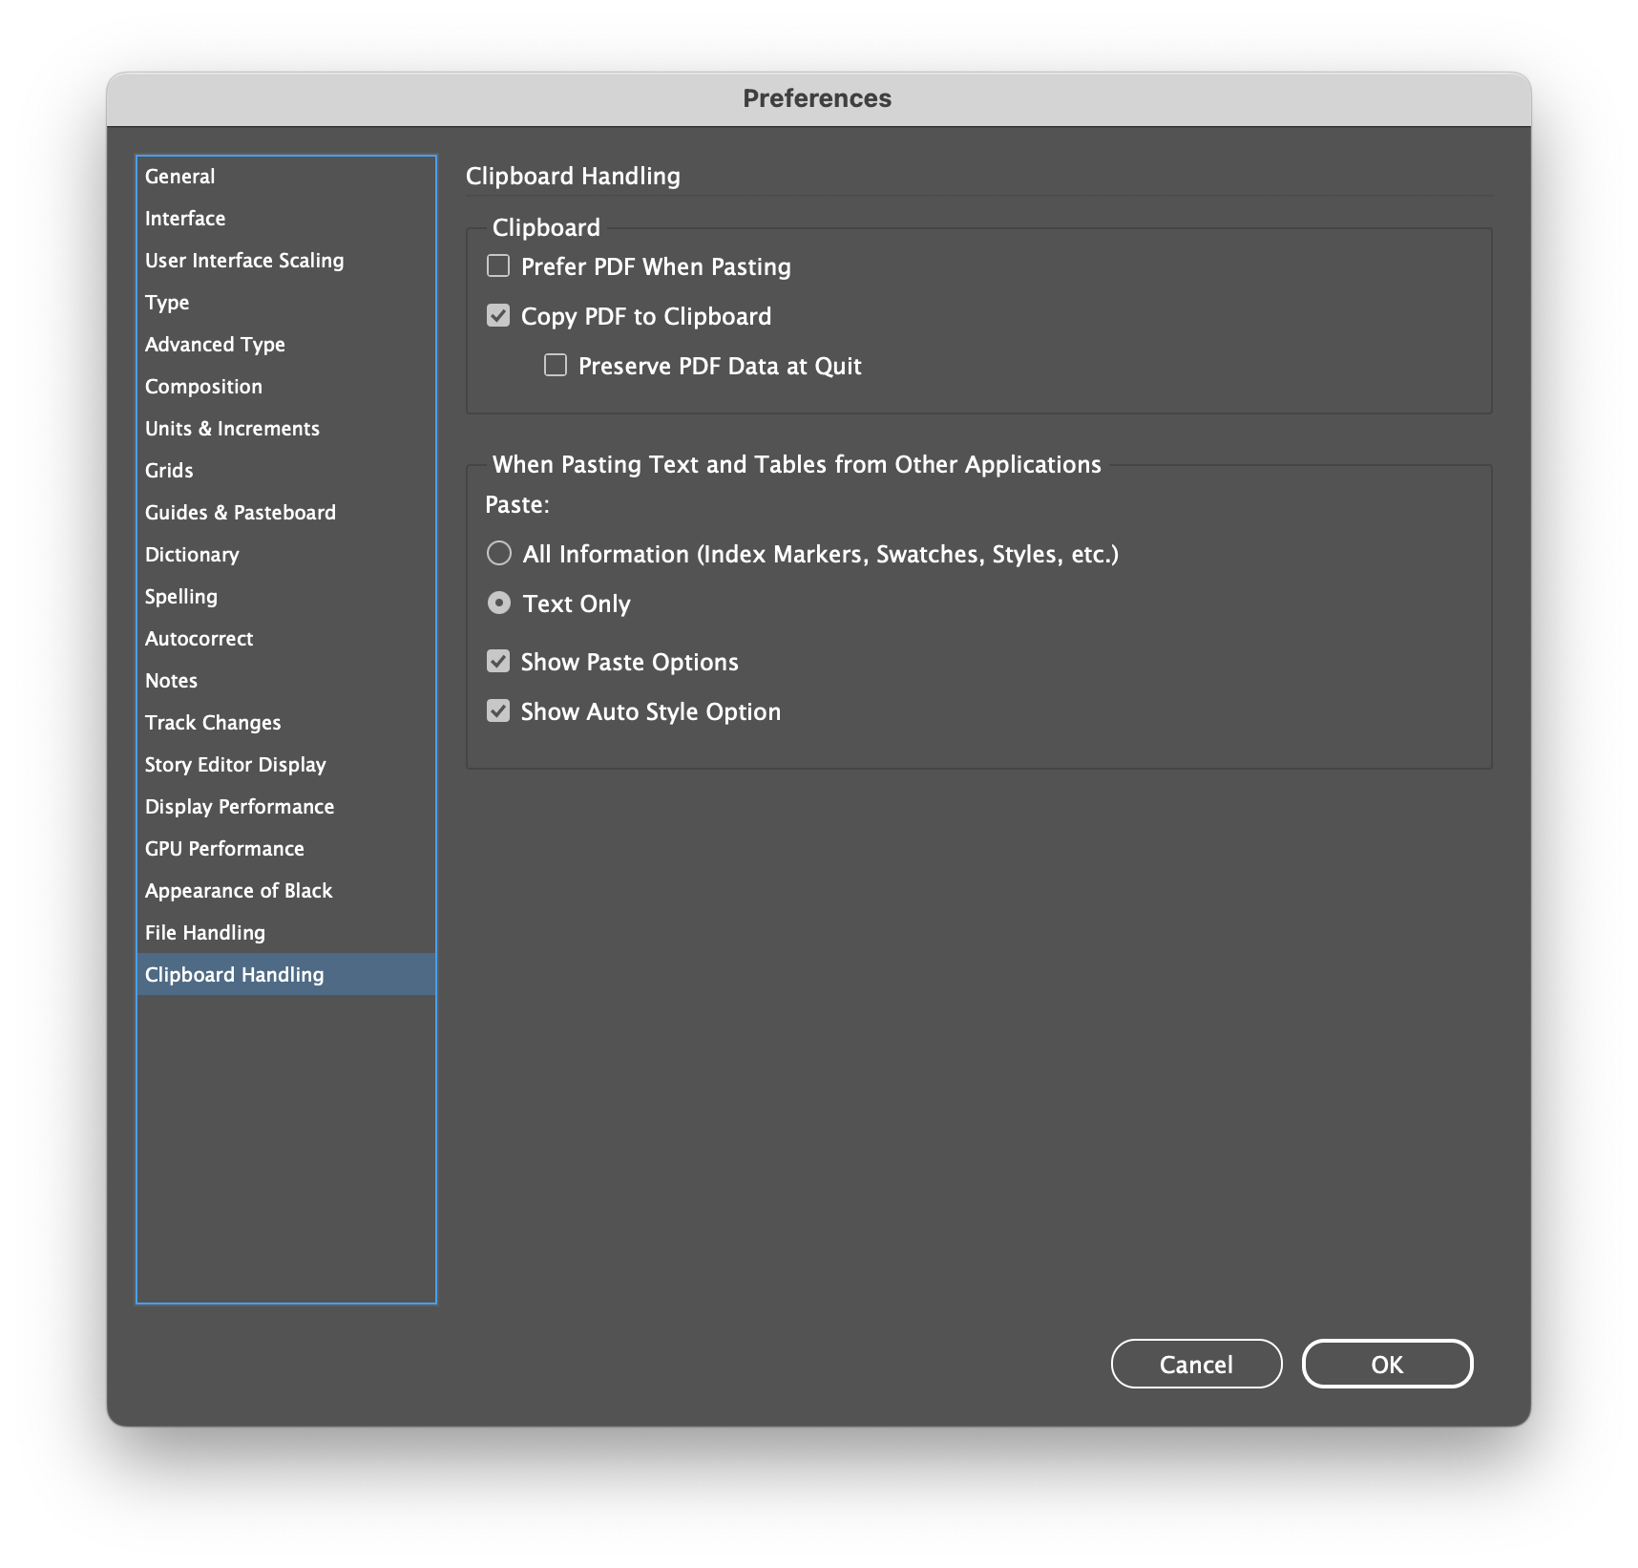Select the All Information paste option
Viewport: 1638px width, 1568px height.
tap(498, 553)
